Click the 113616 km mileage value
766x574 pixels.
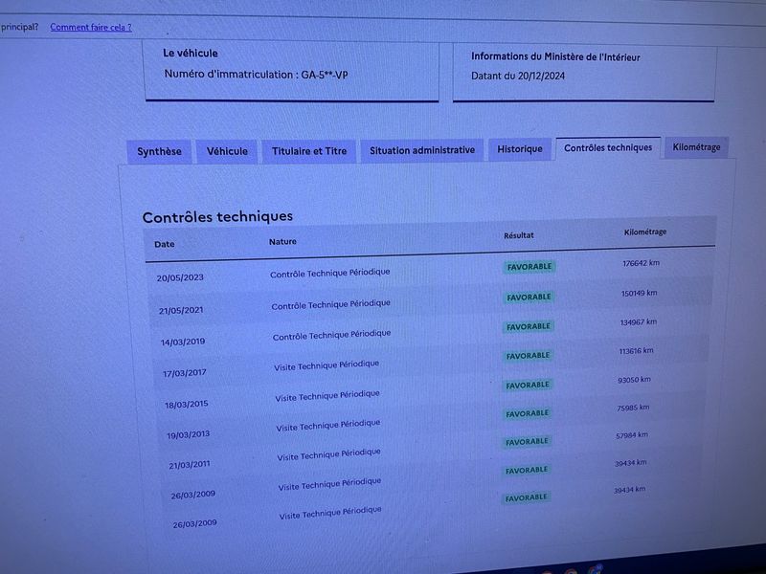coord(636,351)
